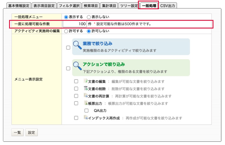Select 許可しない for アクティビティ実施時の編集
This screenshot has height=145, width=225.
pos(89,31)
